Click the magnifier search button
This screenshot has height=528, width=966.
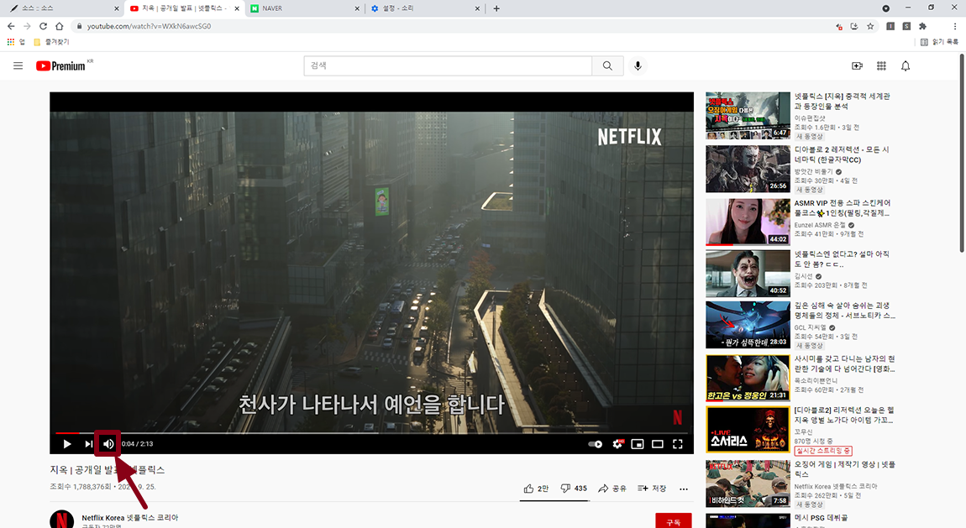click(x=607, y=65)
